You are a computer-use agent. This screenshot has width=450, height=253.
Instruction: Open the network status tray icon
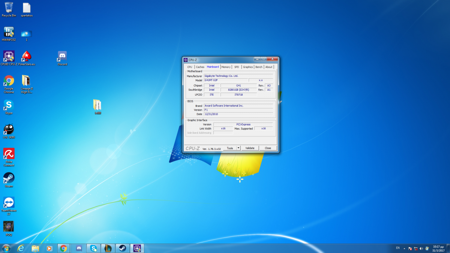[416, 249]
